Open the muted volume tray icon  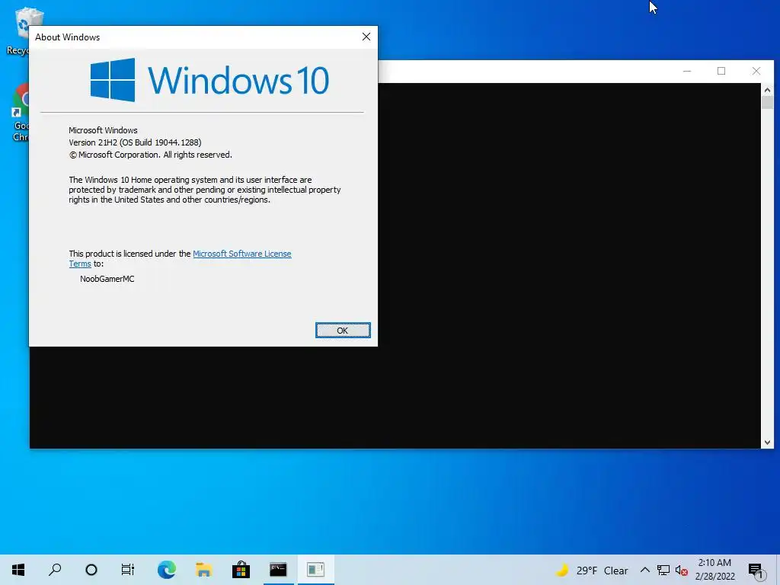[682, 570]
